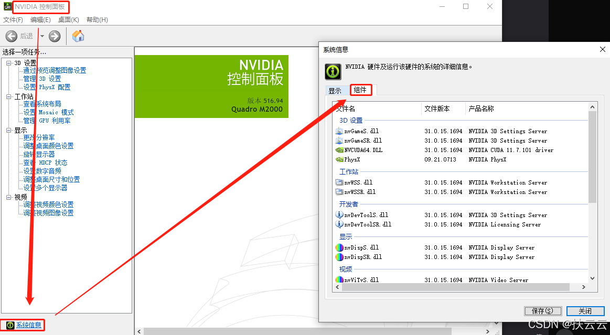Open 设置多个显示器
The width and height of the screenshot is (610, 335).
coord(45,188)
